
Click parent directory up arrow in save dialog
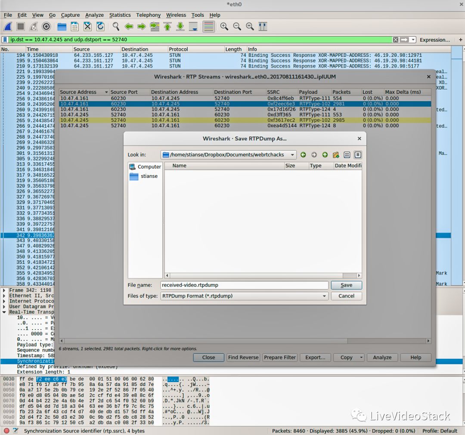click(x=325, y=154)
